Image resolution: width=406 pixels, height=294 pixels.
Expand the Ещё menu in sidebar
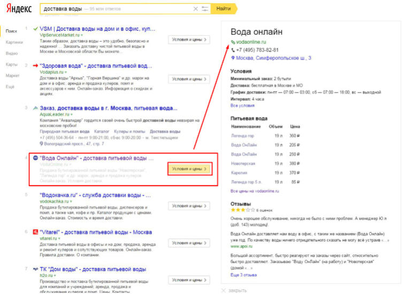click(10, 87)
